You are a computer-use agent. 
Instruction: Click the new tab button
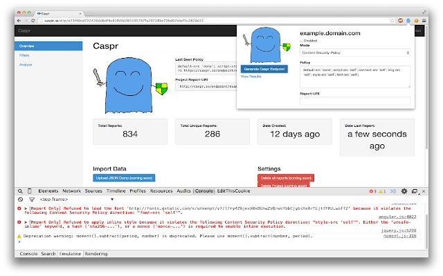[89, 14]
